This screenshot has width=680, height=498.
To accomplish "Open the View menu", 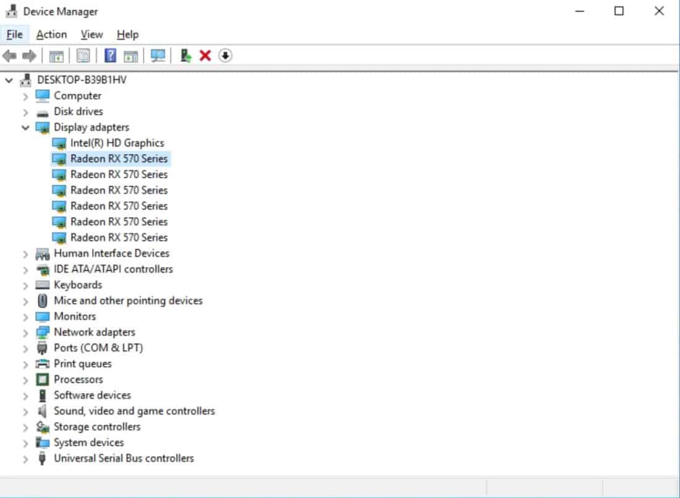I will pyautogui.click(x=92, y=34).
